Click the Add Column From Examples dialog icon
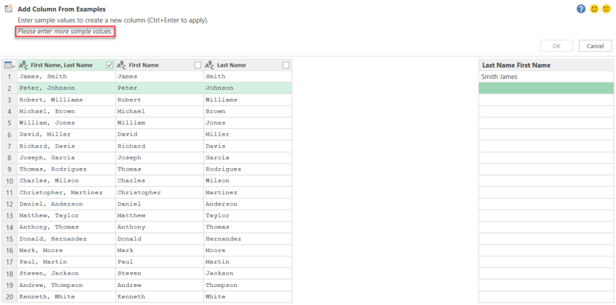This screenshot has width=616, height=305. tap(8, 10)
